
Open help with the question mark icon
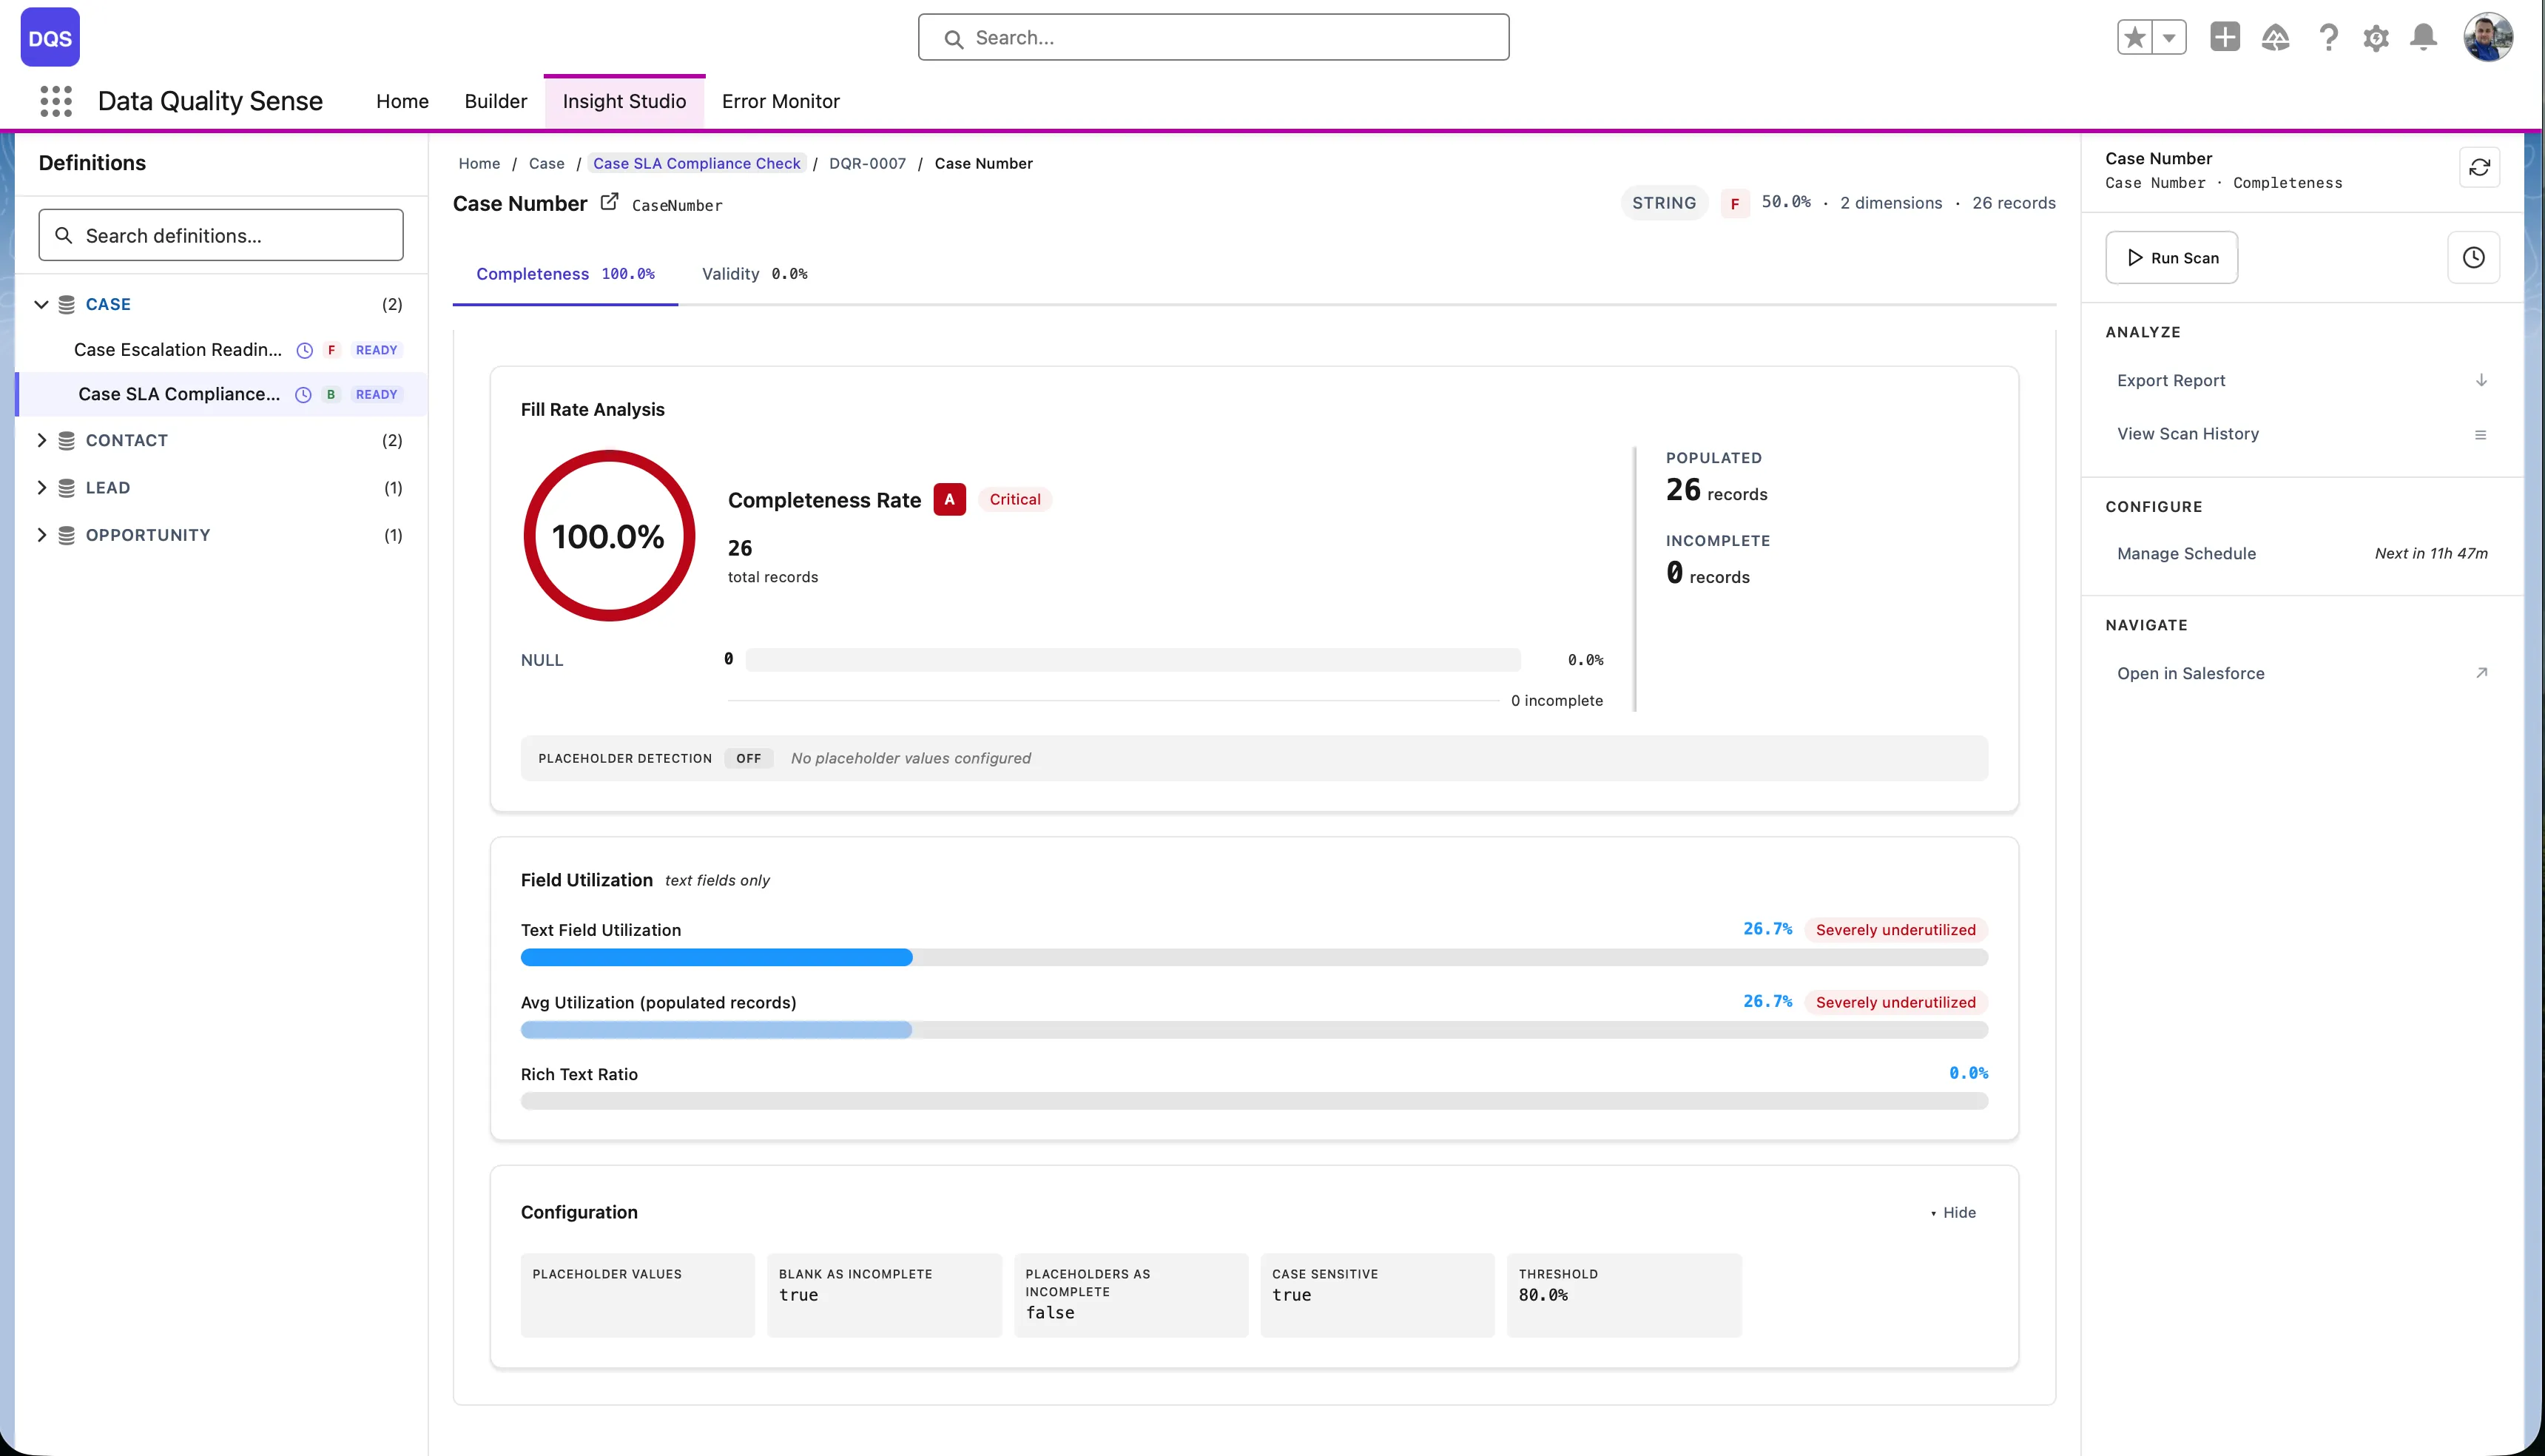click(2328, 37)
